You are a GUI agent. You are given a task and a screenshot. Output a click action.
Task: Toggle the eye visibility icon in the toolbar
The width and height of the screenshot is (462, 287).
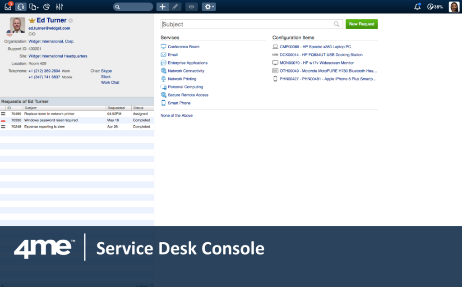tap(191, 6)
